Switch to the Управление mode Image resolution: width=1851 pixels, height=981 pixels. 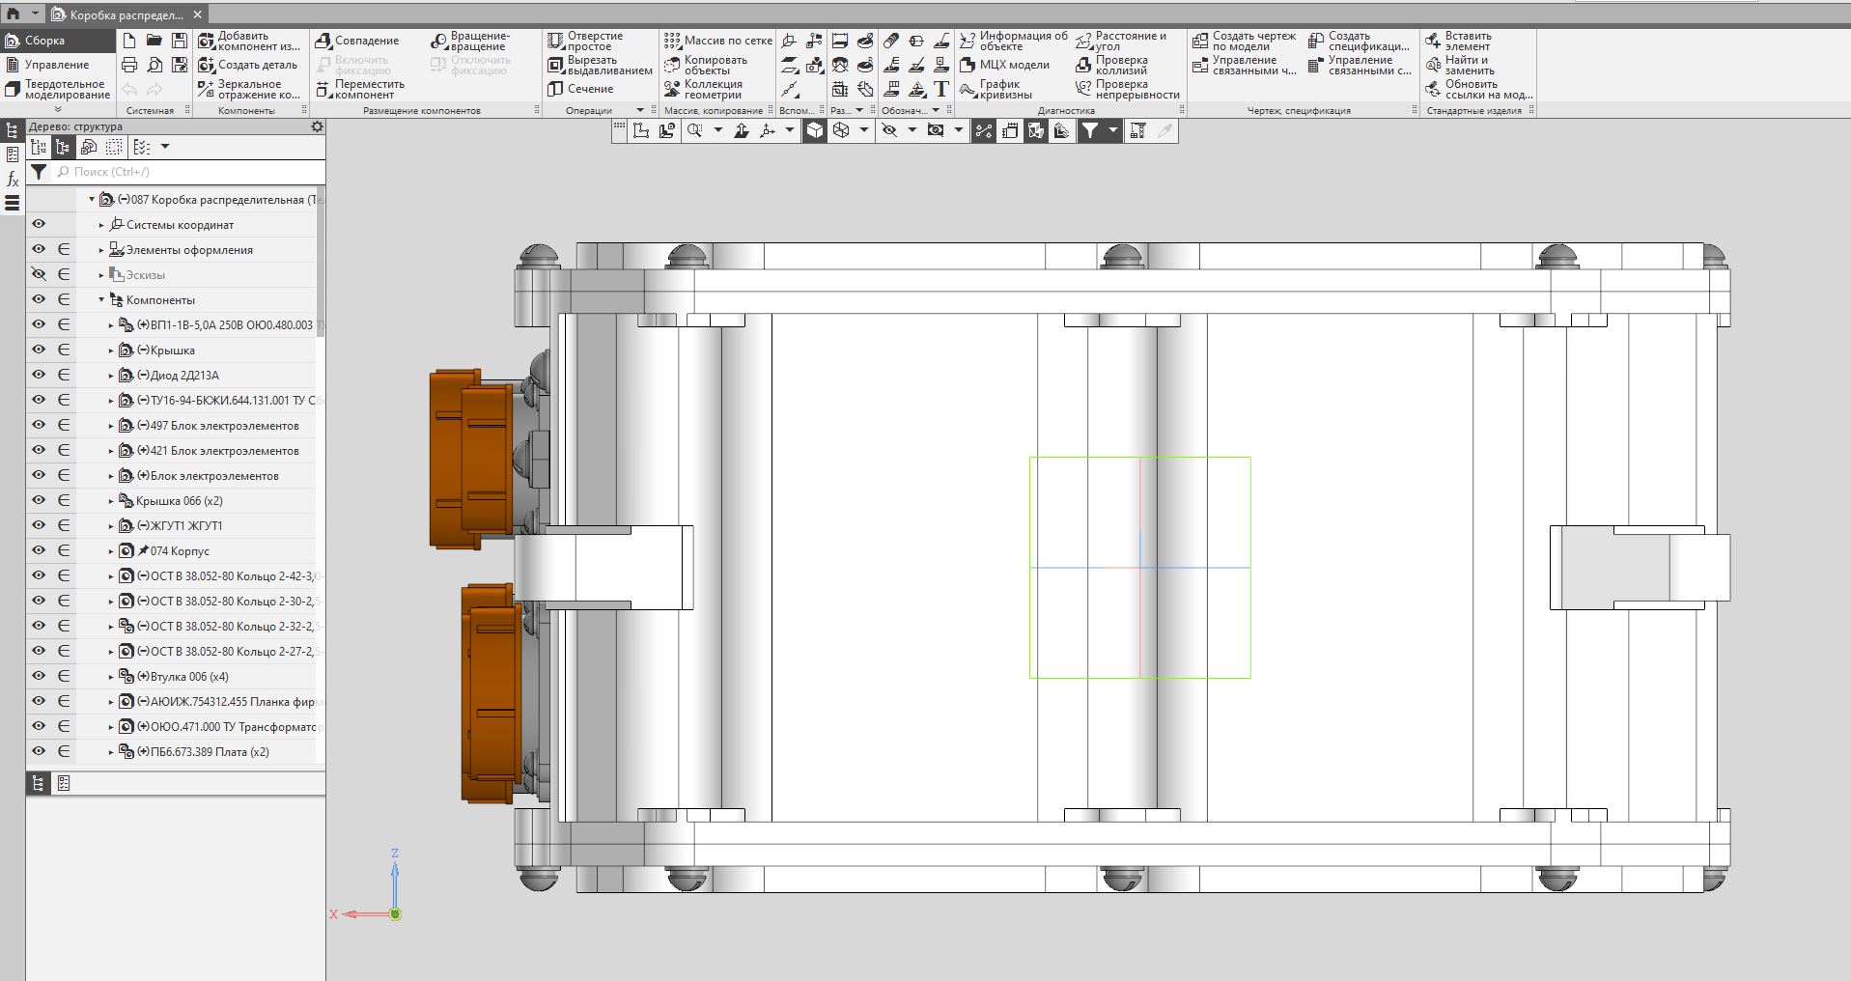pos(56,65)
